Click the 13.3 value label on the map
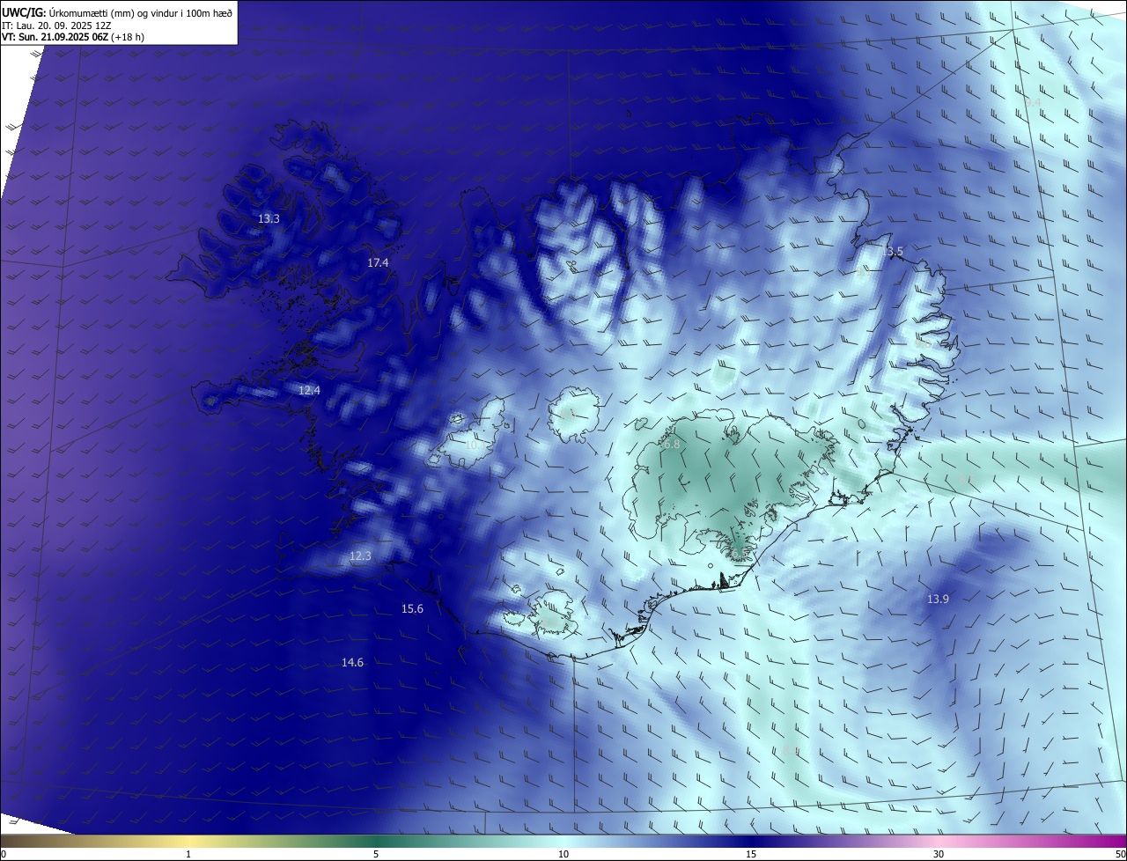 coord(269,218)
